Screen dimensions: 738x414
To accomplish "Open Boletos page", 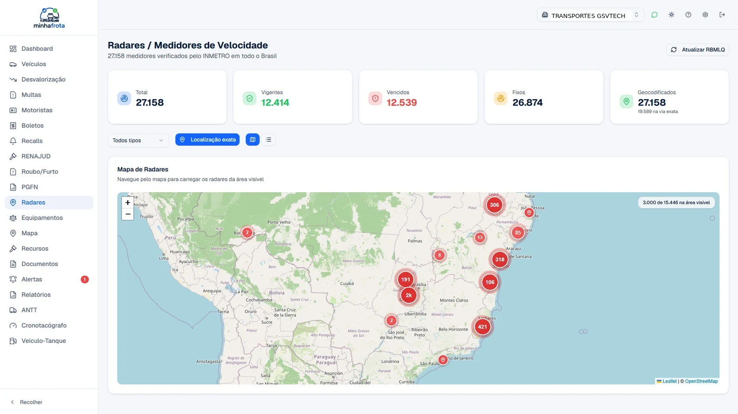I will (x=49, y=125).
